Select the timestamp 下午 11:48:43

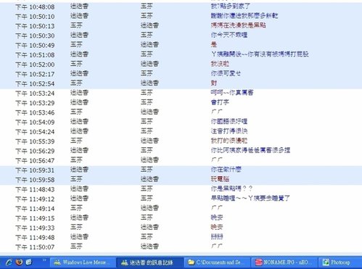35,189
